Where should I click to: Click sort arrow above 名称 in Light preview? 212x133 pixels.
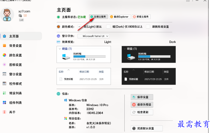[69, 70]
